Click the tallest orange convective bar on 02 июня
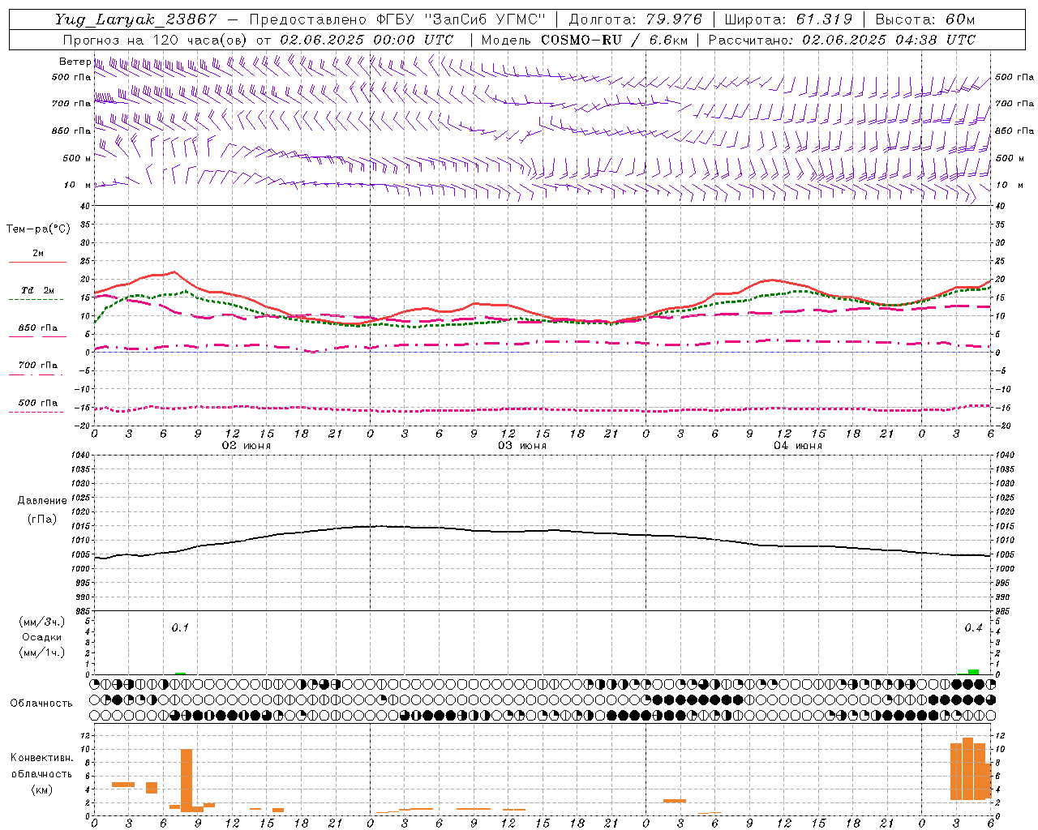Image resolution: width=1038 pixels, height=830 pixels. (x=187, y=780)
